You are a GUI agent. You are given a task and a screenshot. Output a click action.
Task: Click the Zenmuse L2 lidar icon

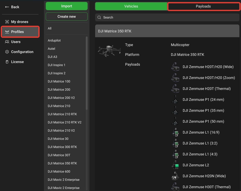(175, 165)
